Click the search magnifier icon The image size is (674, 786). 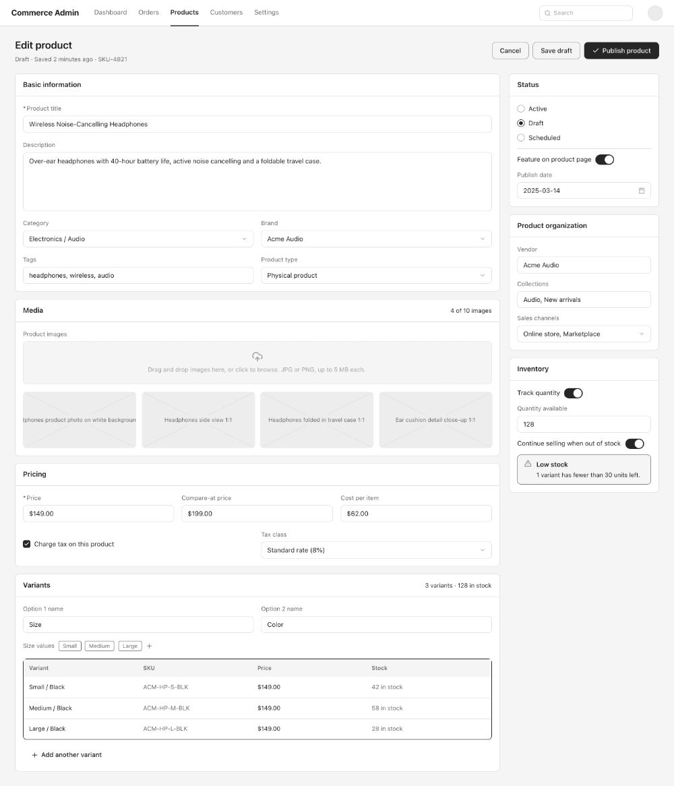click(547, 13)
